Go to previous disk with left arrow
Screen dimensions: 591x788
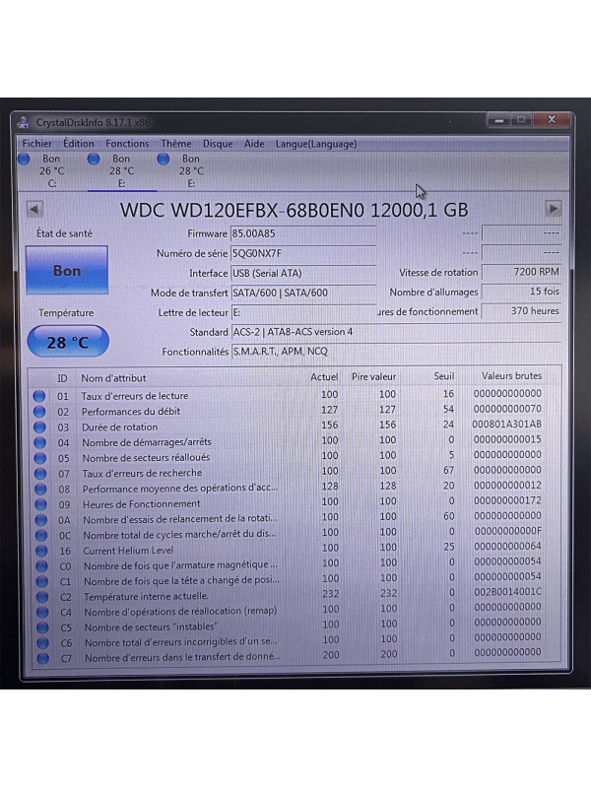click(34, 209)
